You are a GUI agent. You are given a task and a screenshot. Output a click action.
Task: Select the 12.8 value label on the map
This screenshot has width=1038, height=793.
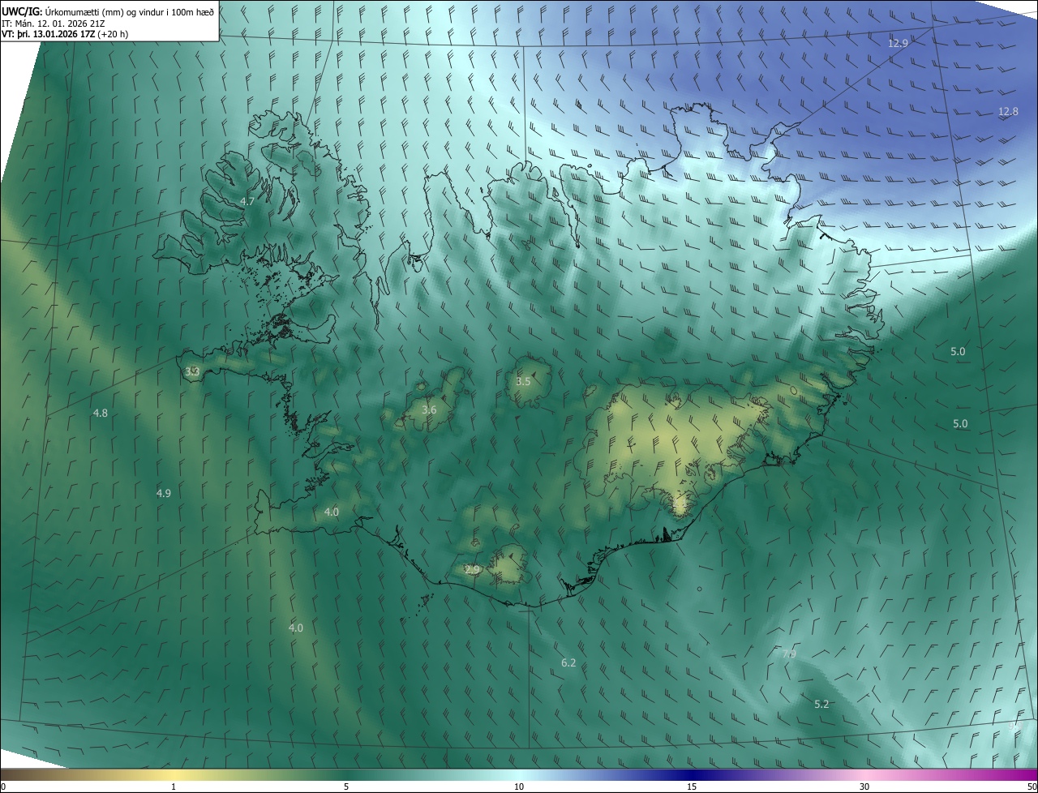coord(1008,111)
